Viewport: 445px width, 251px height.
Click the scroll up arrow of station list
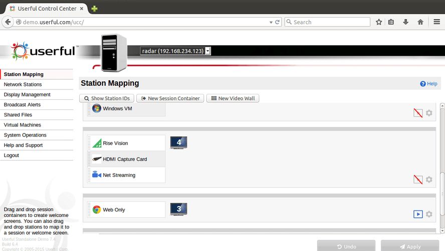tap(442, 106)
